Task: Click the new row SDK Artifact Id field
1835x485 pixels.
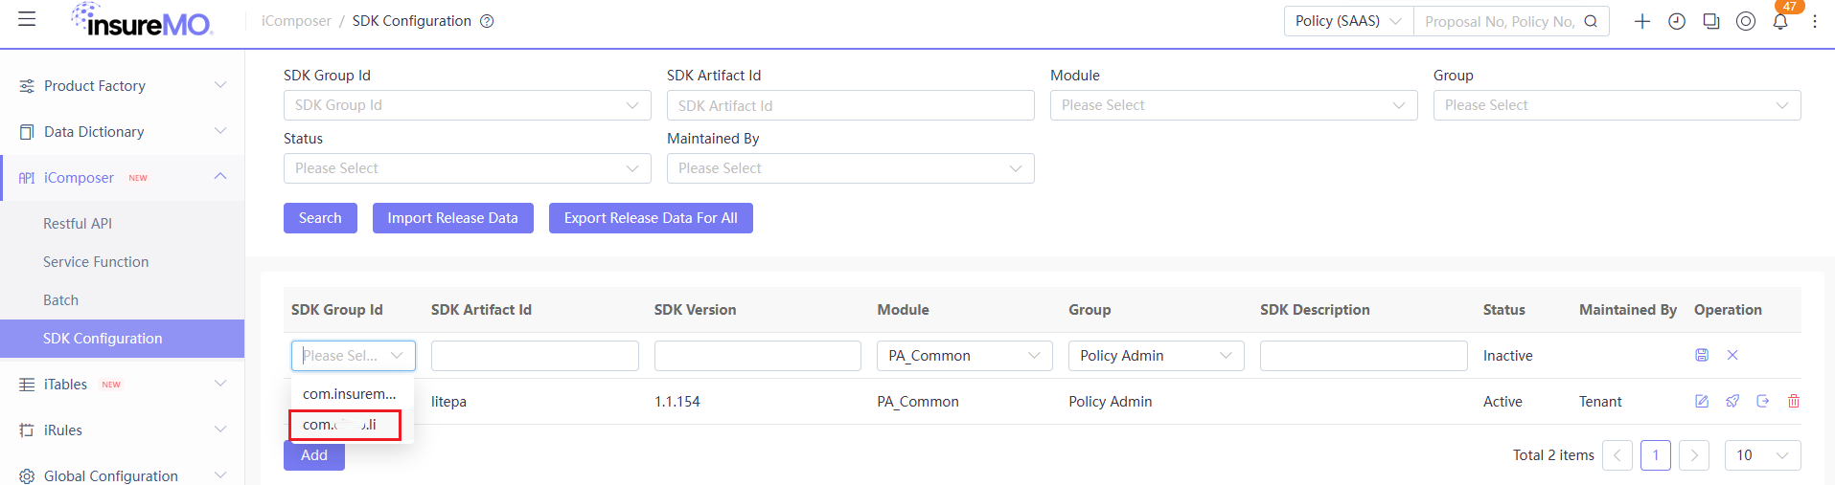Action: [535, 356]
